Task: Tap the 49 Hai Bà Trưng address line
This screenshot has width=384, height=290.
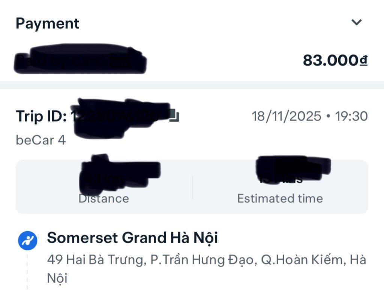Action: point(206,260)
